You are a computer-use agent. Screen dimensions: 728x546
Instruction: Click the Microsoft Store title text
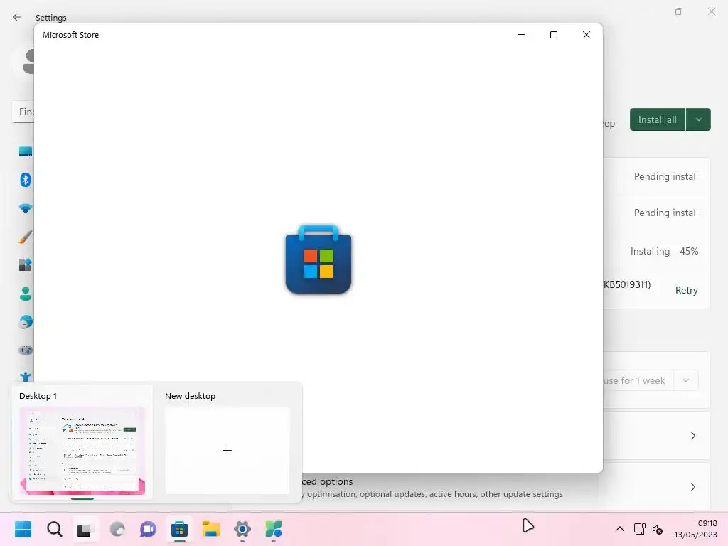coord(70,35)
